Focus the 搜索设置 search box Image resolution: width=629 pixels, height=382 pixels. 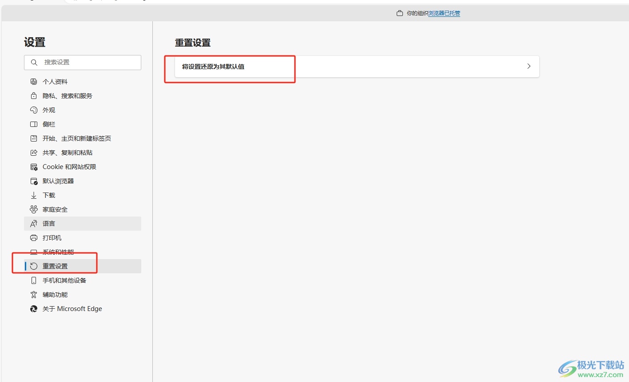coord(83,63)
